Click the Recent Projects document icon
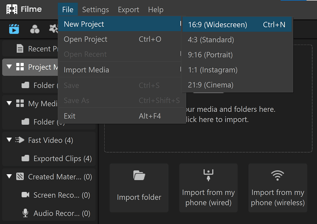Viewport: 317px width, 224px height. [x=20, y=49]
